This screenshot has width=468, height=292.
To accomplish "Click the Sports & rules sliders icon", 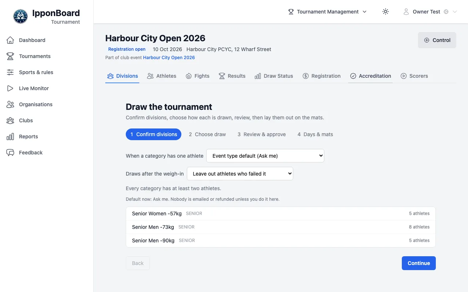I will click(x=10, y=72).
